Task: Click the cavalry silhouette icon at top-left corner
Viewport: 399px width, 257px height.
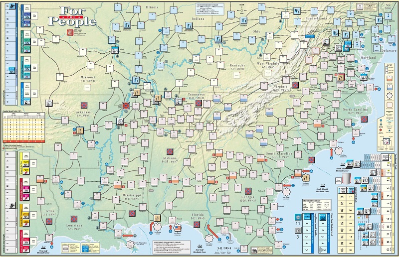Action: 12,6
